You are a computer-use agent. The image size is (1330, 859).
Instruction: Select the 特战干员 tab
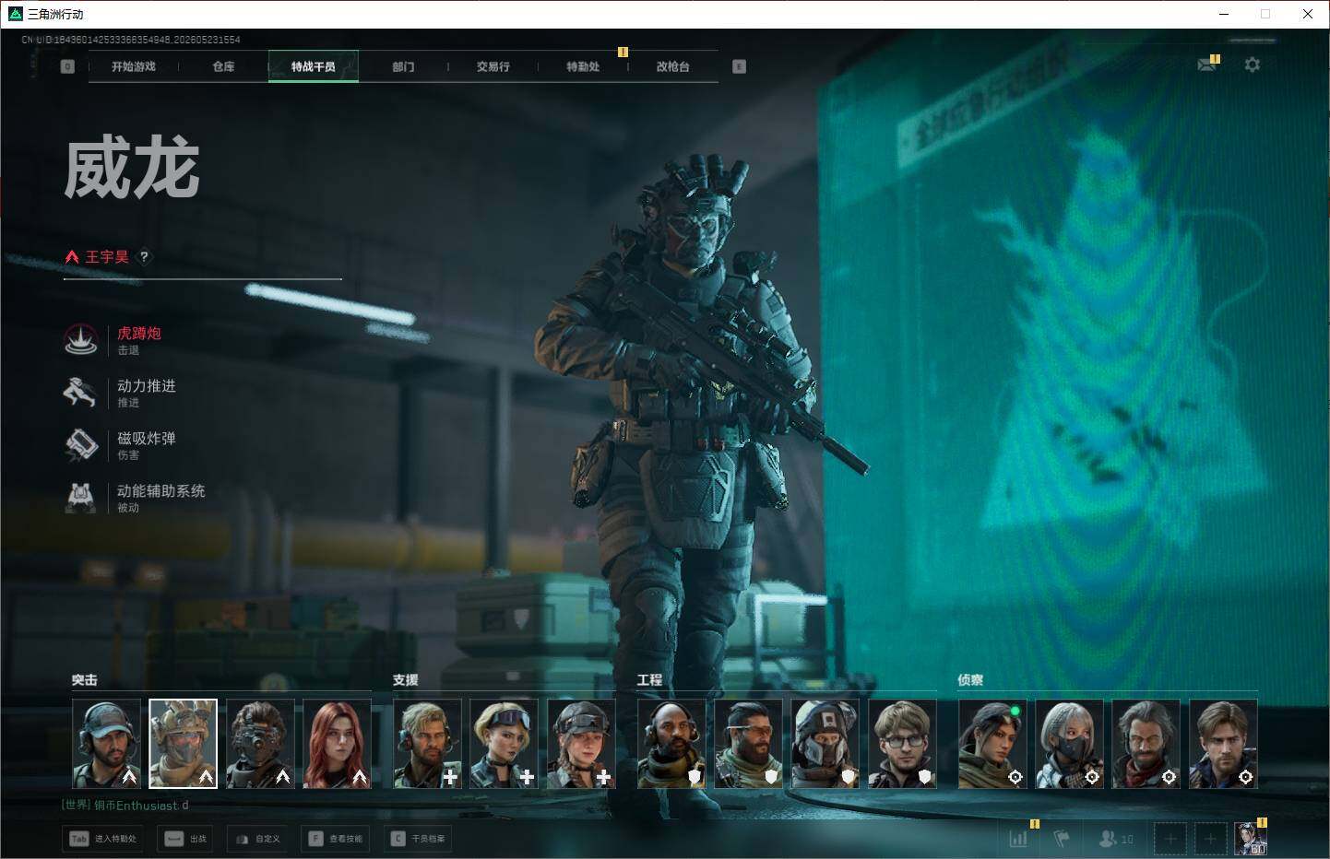point(314,66)
